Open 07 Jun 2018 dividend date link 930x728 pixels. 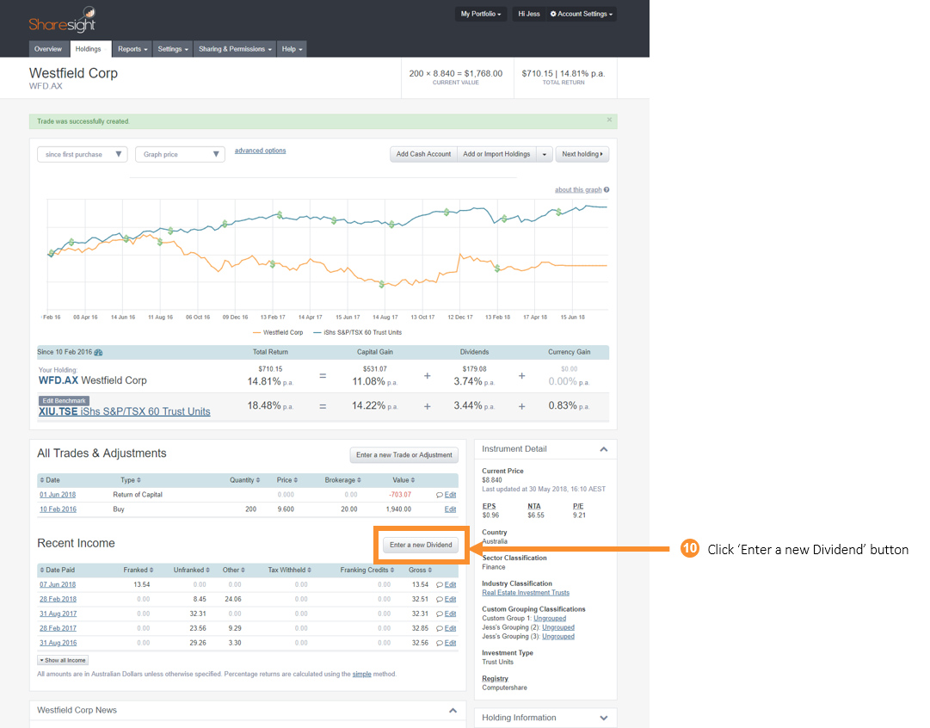(x=58, y=585)
